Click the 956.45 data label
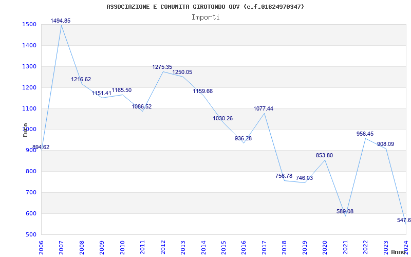This screenshot has height=257, width=411. click(x=365, y=134)
